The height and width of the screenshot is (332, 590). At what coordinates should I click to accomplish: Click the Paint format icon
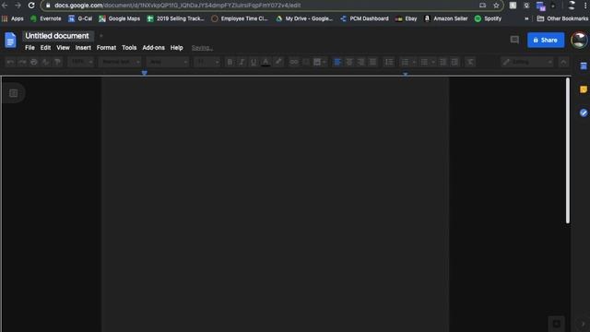(57, 62)
